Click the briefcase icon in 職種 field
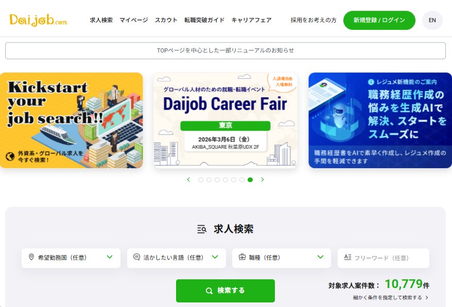Screen dimensions: 452x307 coord(242,257)
